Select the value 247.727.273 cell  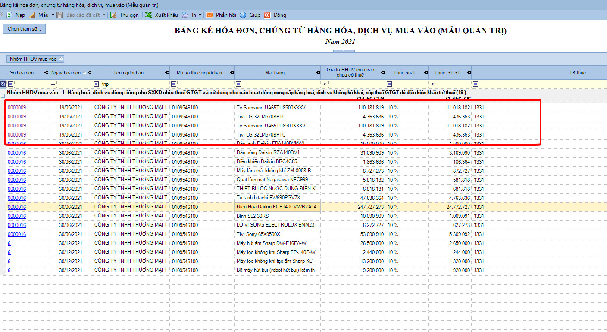(x=353, y=207)
